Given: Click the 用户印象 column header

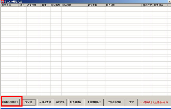Looking at the screenshot, I should [123, 5].
